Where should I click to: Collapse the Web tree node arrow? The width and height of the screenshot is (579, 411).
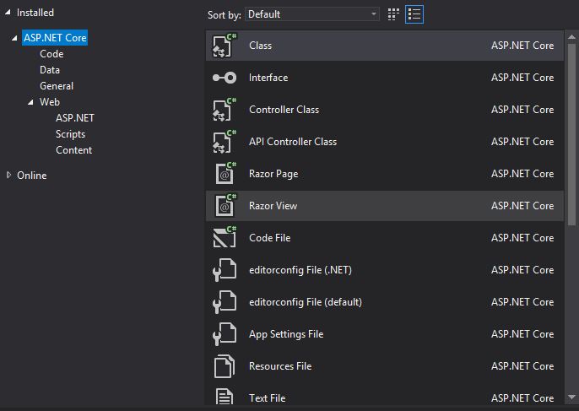tap(30, 102)
